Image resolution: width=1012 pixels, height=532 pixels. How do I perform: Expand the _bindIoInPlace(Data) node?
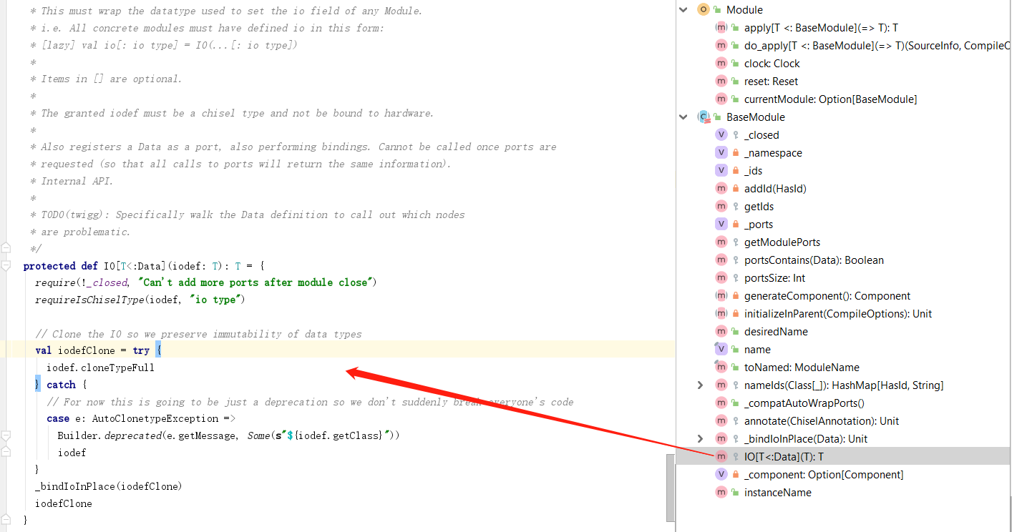pyautogui.click(x=700, y=439)
